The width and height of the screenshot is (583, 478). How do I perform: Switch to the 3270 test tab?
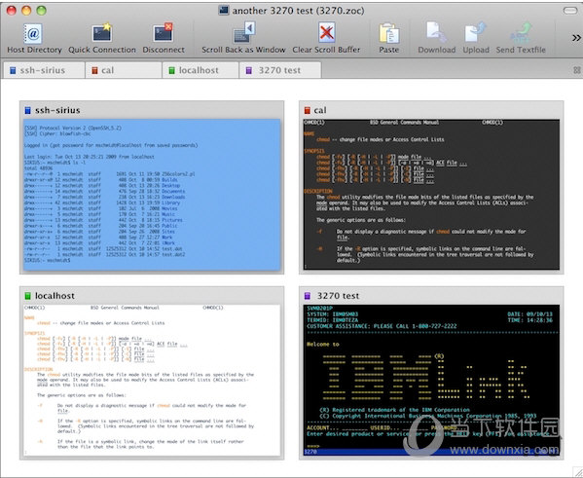click(280, 70)
